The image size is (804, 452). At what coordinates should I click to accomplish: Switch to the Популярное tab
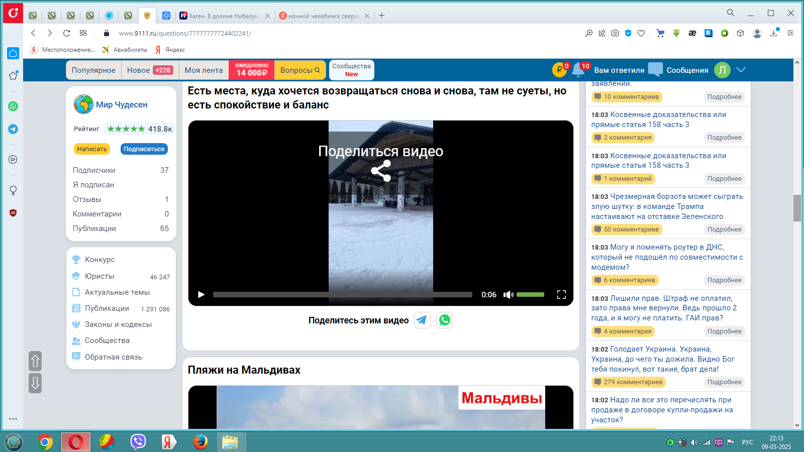click(x=93, y=70)
